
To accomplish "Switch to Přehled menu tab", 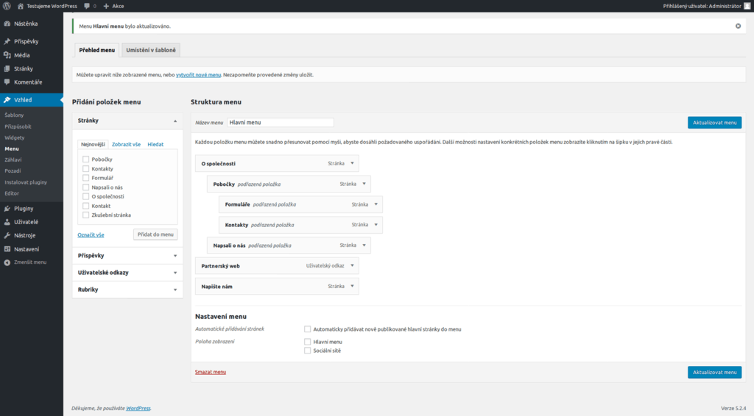I will 97,50.
